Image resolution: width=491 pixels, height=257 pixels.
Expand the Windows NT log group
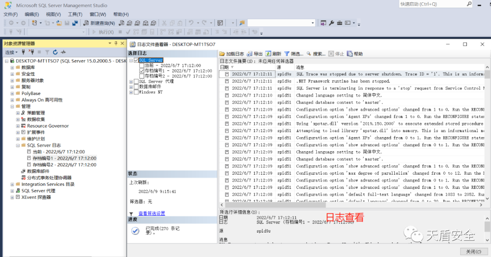tap(131, 92)
